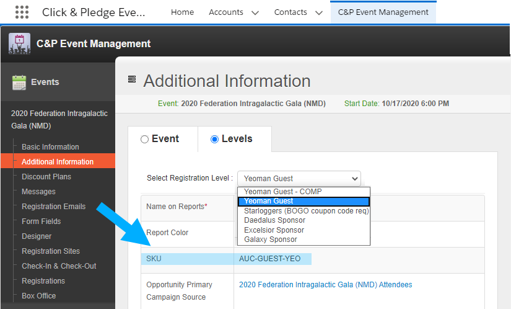Open Basic Information in sidebar
The width and height of the screenshot is (511, 309).
pyautogui.click(x=50, y=147)
